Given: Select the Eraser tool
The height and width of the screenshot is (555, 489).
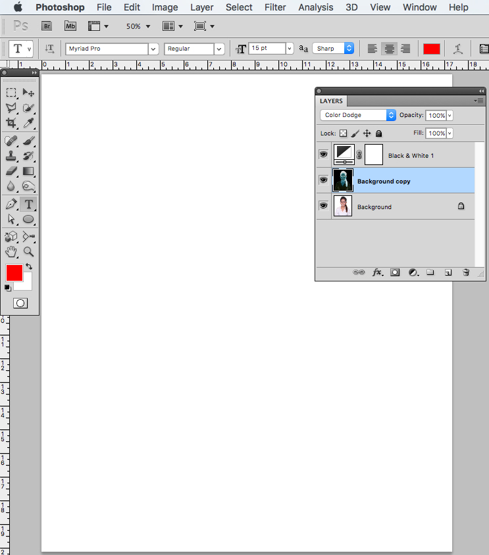Looking at the screenshot, I should tap(11, 171).
